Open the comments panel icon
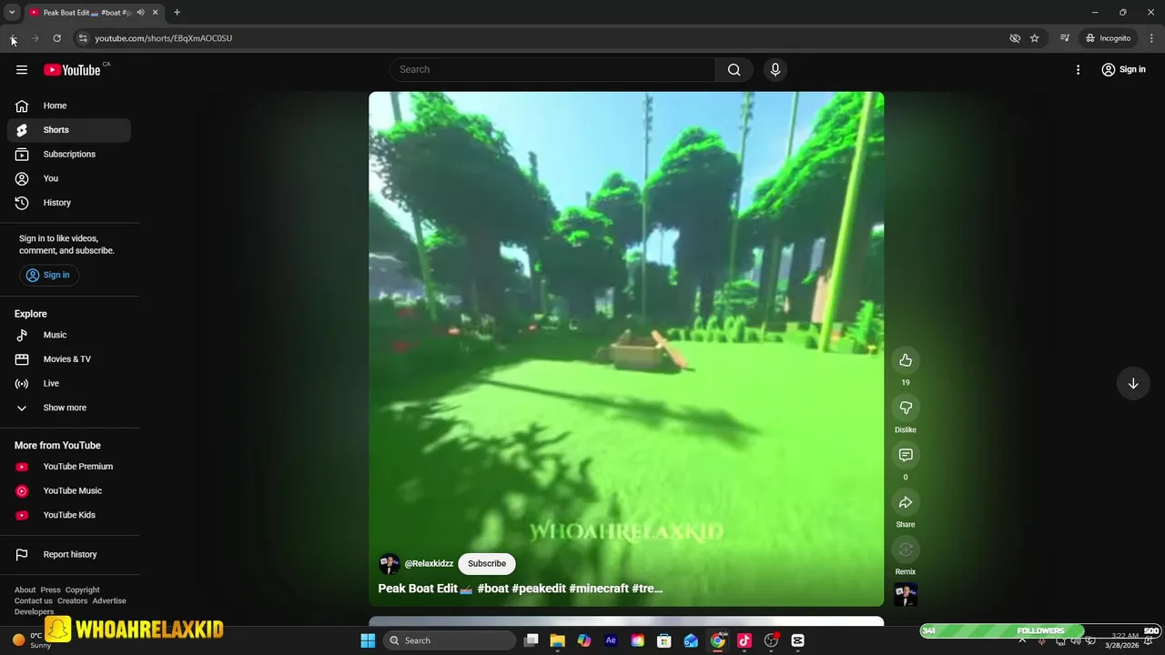1165x655 pixels. (906, 455)
